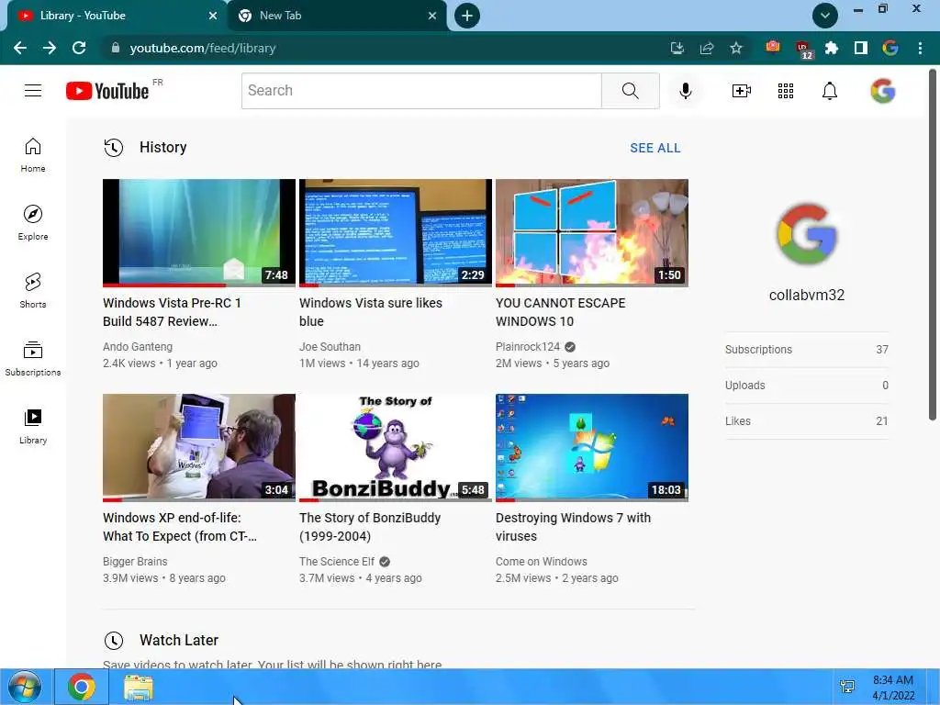Viewport: 940px width, 705px height.
Task: Open Explore in the sidebar
Action: click(33, 222)
